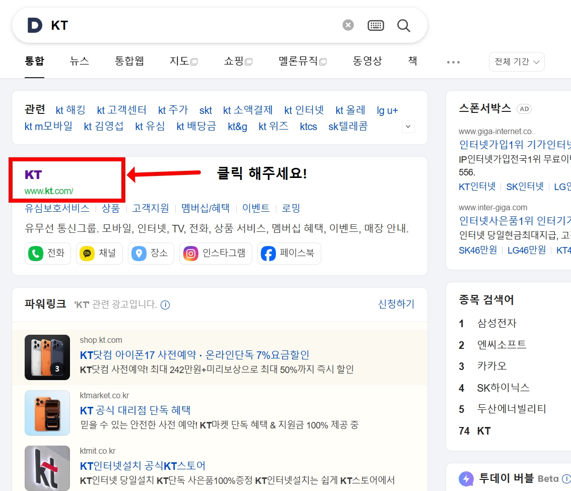Viewport: 571px width, 491px height.
Task: Click related search kt 김영섭
Action: click(x=104, y=127)
